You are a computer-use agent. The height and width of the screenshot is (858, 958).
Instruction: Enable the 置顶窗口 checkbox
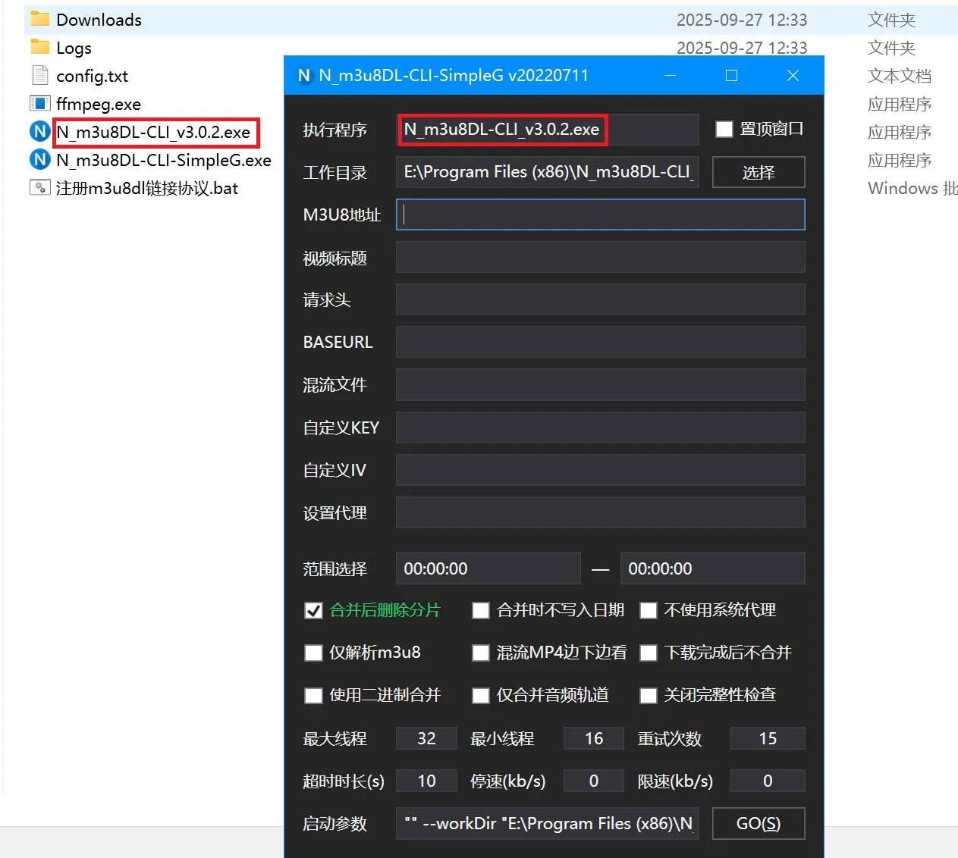click(x=724, y=129)
